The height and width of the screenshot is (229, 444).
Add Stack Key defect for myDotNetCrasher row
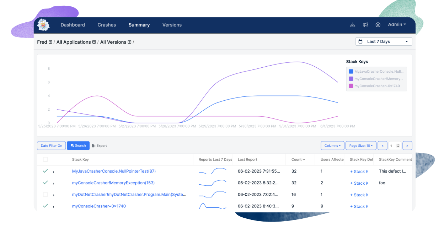pos(359,195)
